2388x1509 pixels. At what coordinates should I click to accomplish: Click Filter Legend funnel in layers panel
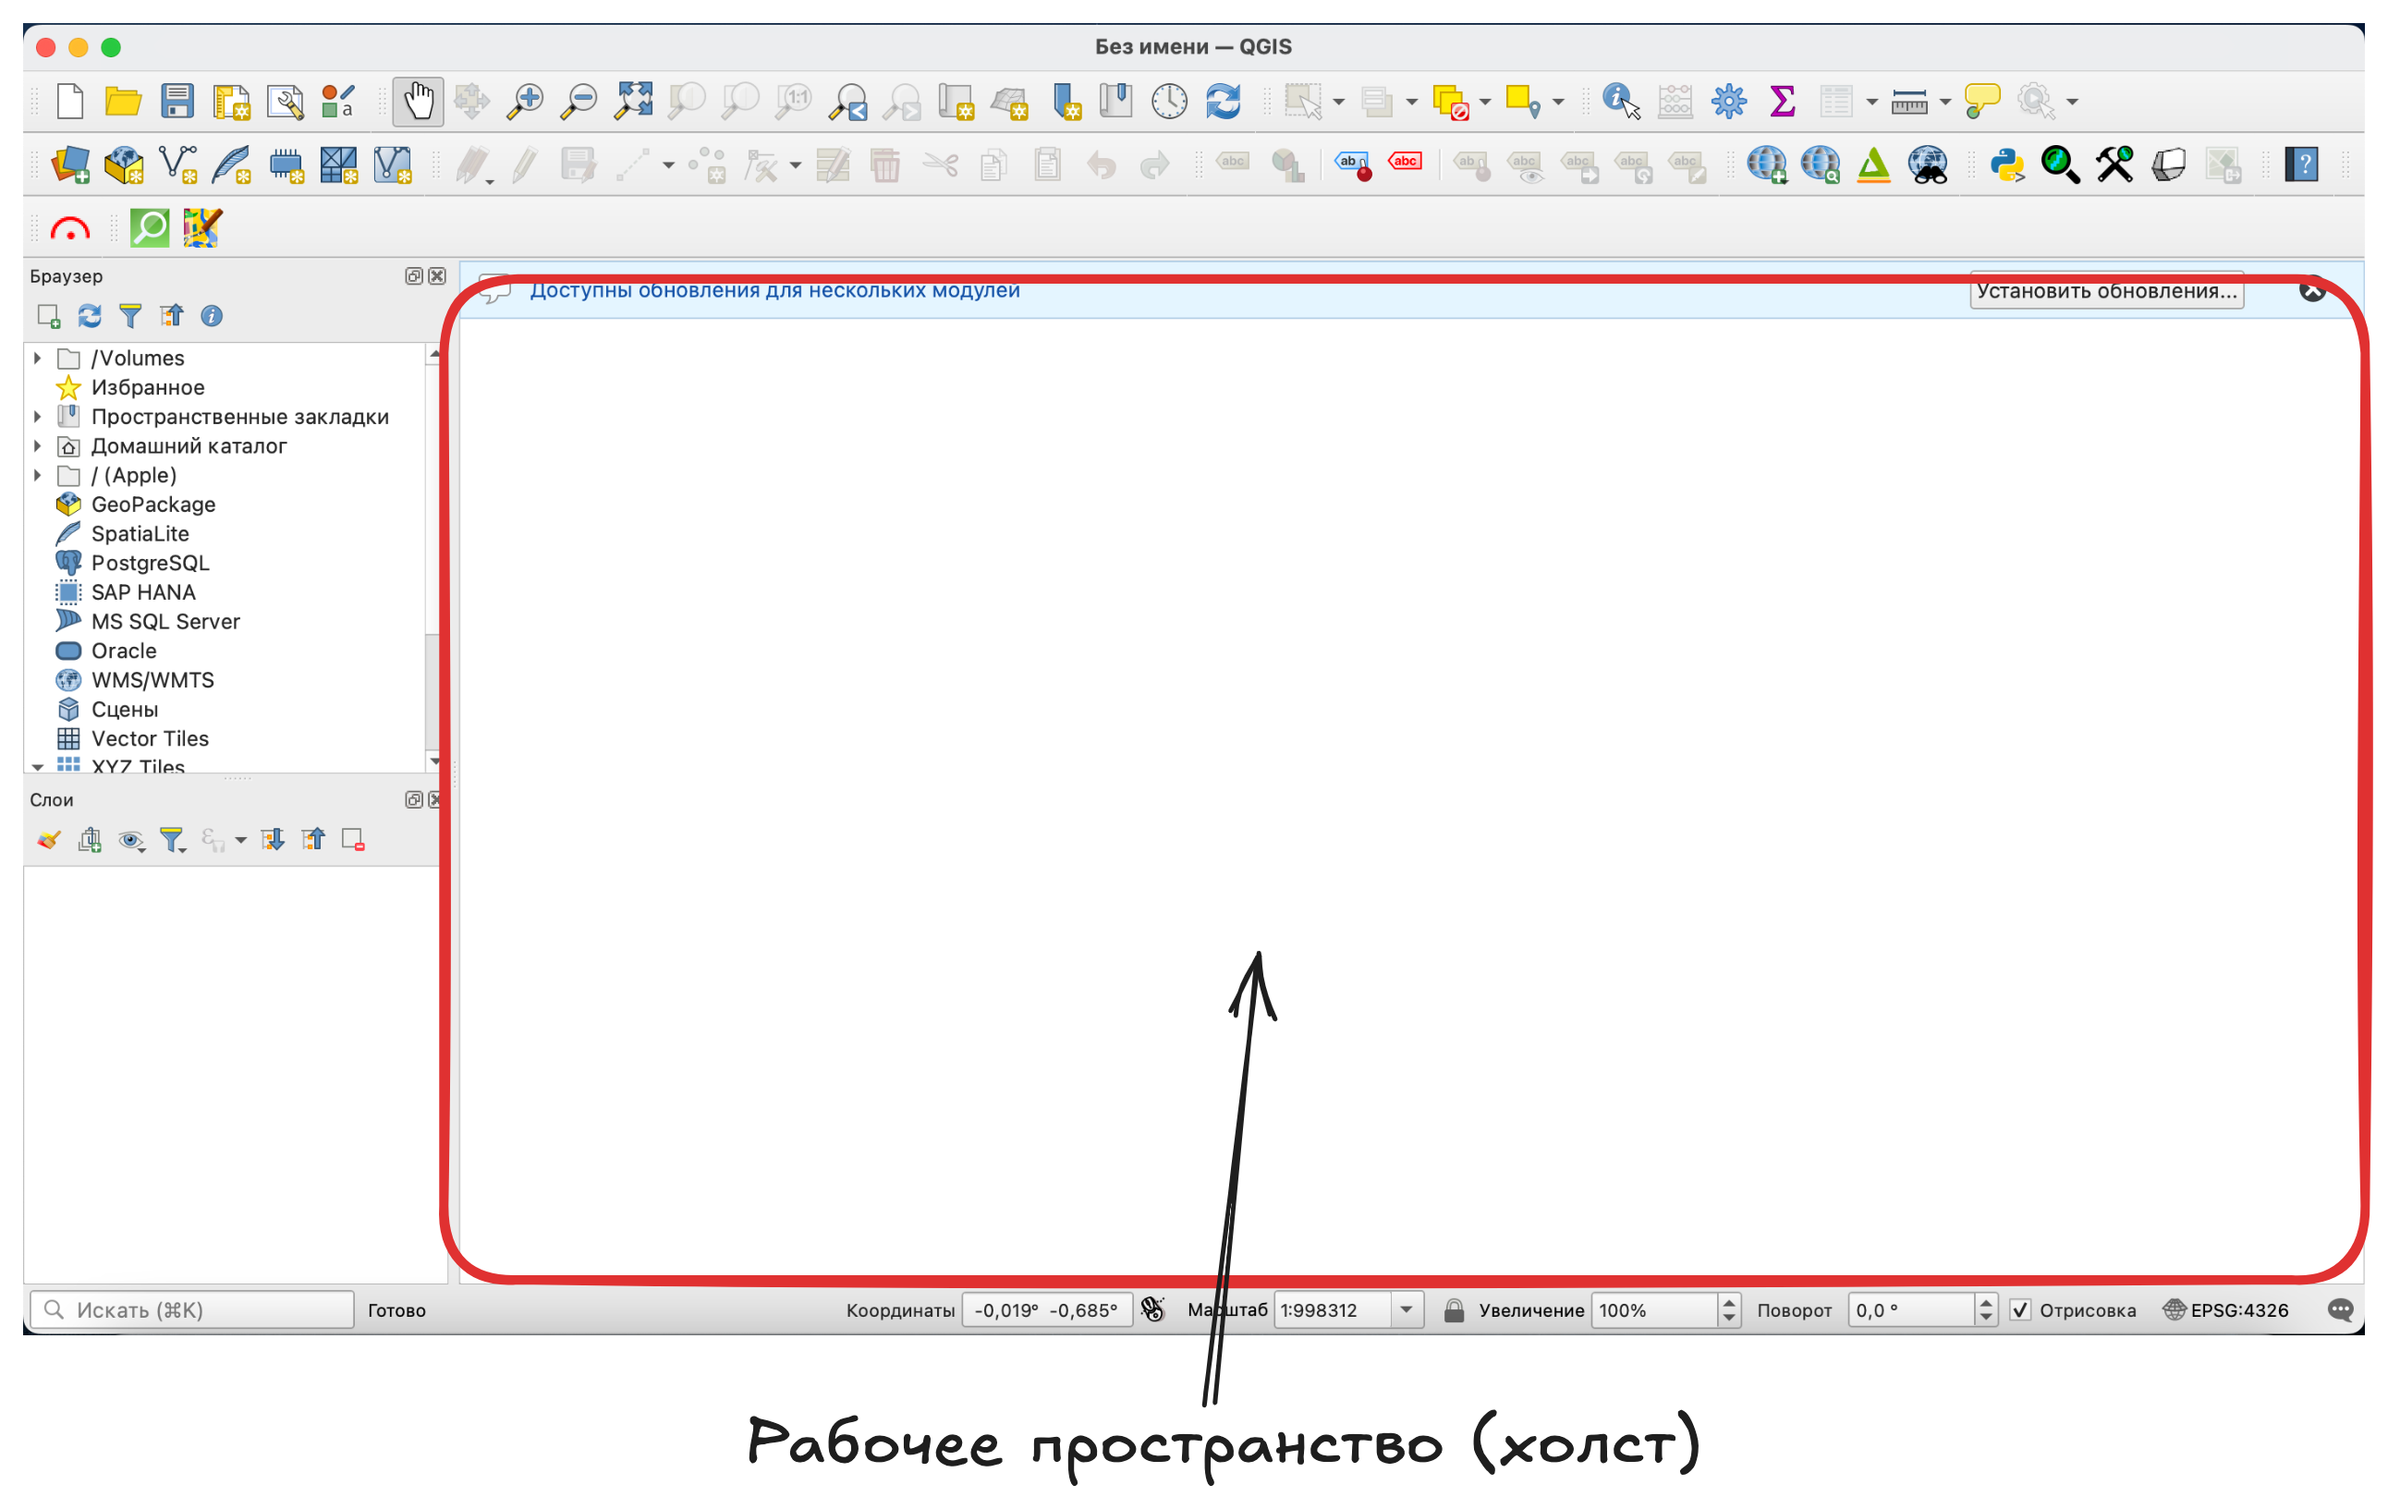[173, 841]
